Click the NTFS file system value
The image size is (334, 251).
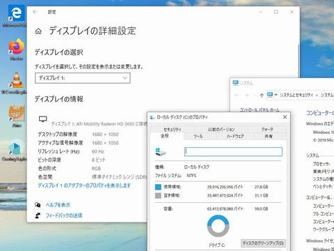point(191,176)
